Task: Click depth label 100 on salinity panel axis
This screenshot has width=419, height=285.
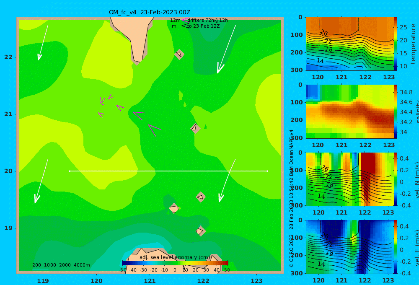Action: pos(297,102)
